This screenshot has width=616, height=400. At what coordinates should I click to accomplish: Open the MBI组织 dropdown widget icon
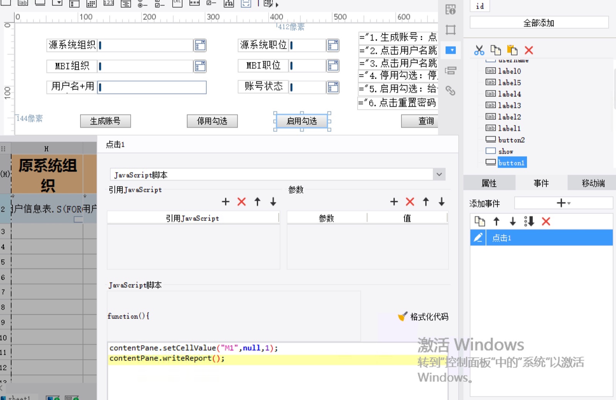(x=200, y=66)
